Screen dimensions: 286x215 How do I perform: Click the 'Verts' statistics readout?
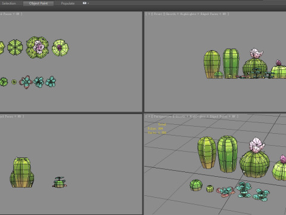157,133
